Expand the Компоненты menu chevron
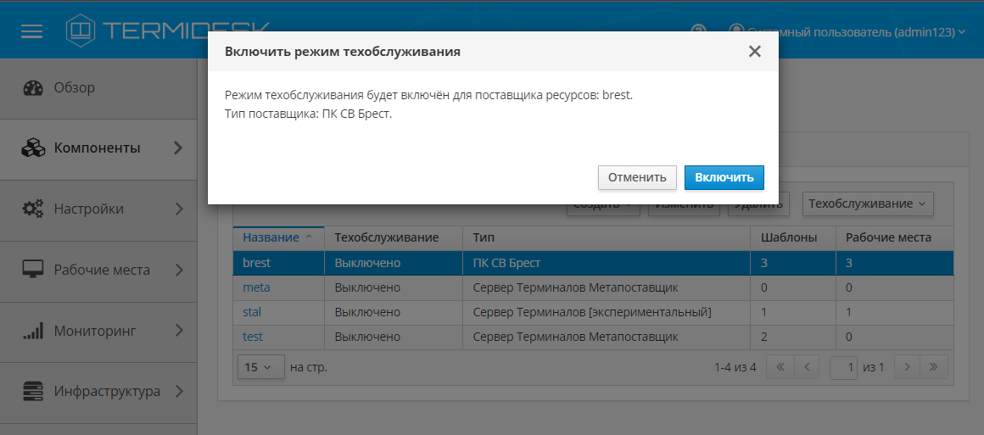984x435 pixels. coord(178,148)
